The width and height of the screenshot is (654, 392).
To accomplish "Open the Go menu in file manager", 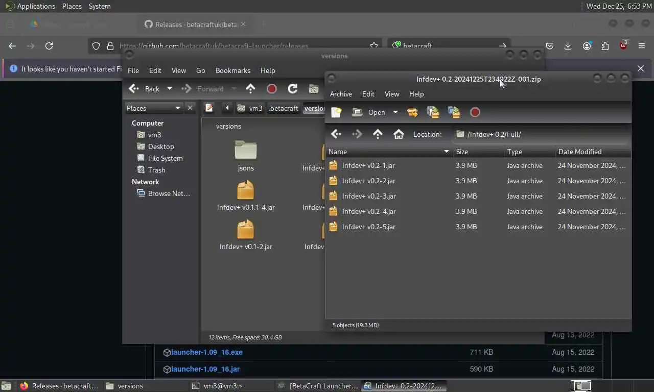I will pos(200,70).
